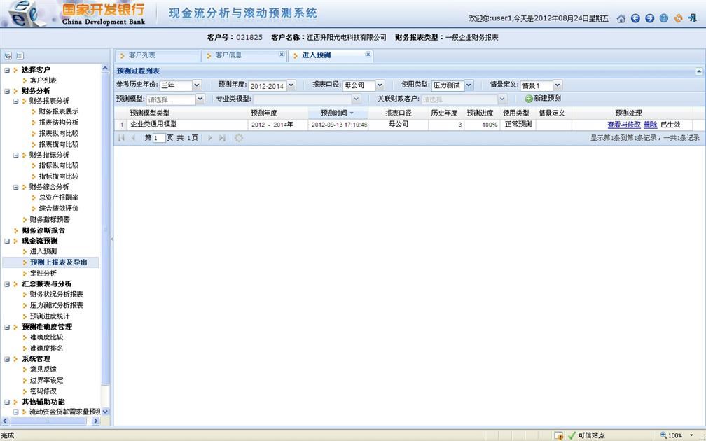706x441 pixels.
Task: Collapse the 选择客户 tree node
Action: click(7, 70)
